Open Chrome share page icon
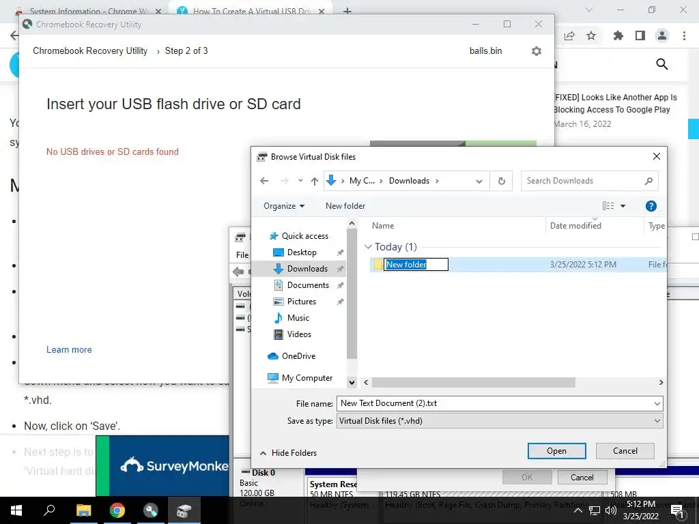The width and height of the screenshot is (699, 524). pyautogui.click(x=569, y=35)
